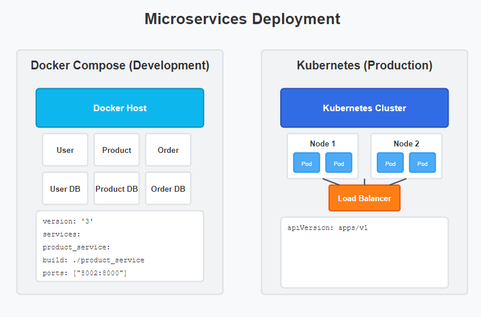
Task: Select the first Pod in Node 2
Action: point(390,163)
